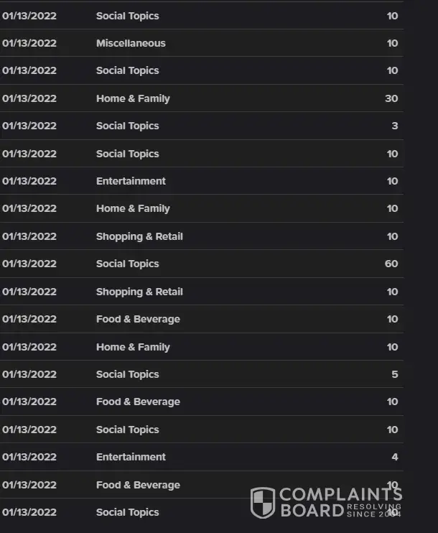Open Home & Family entry valued 30

[x=133, y=98]
